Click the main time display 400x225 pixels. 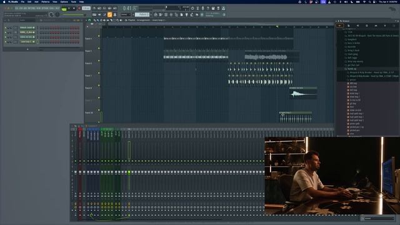coord(129,8)
